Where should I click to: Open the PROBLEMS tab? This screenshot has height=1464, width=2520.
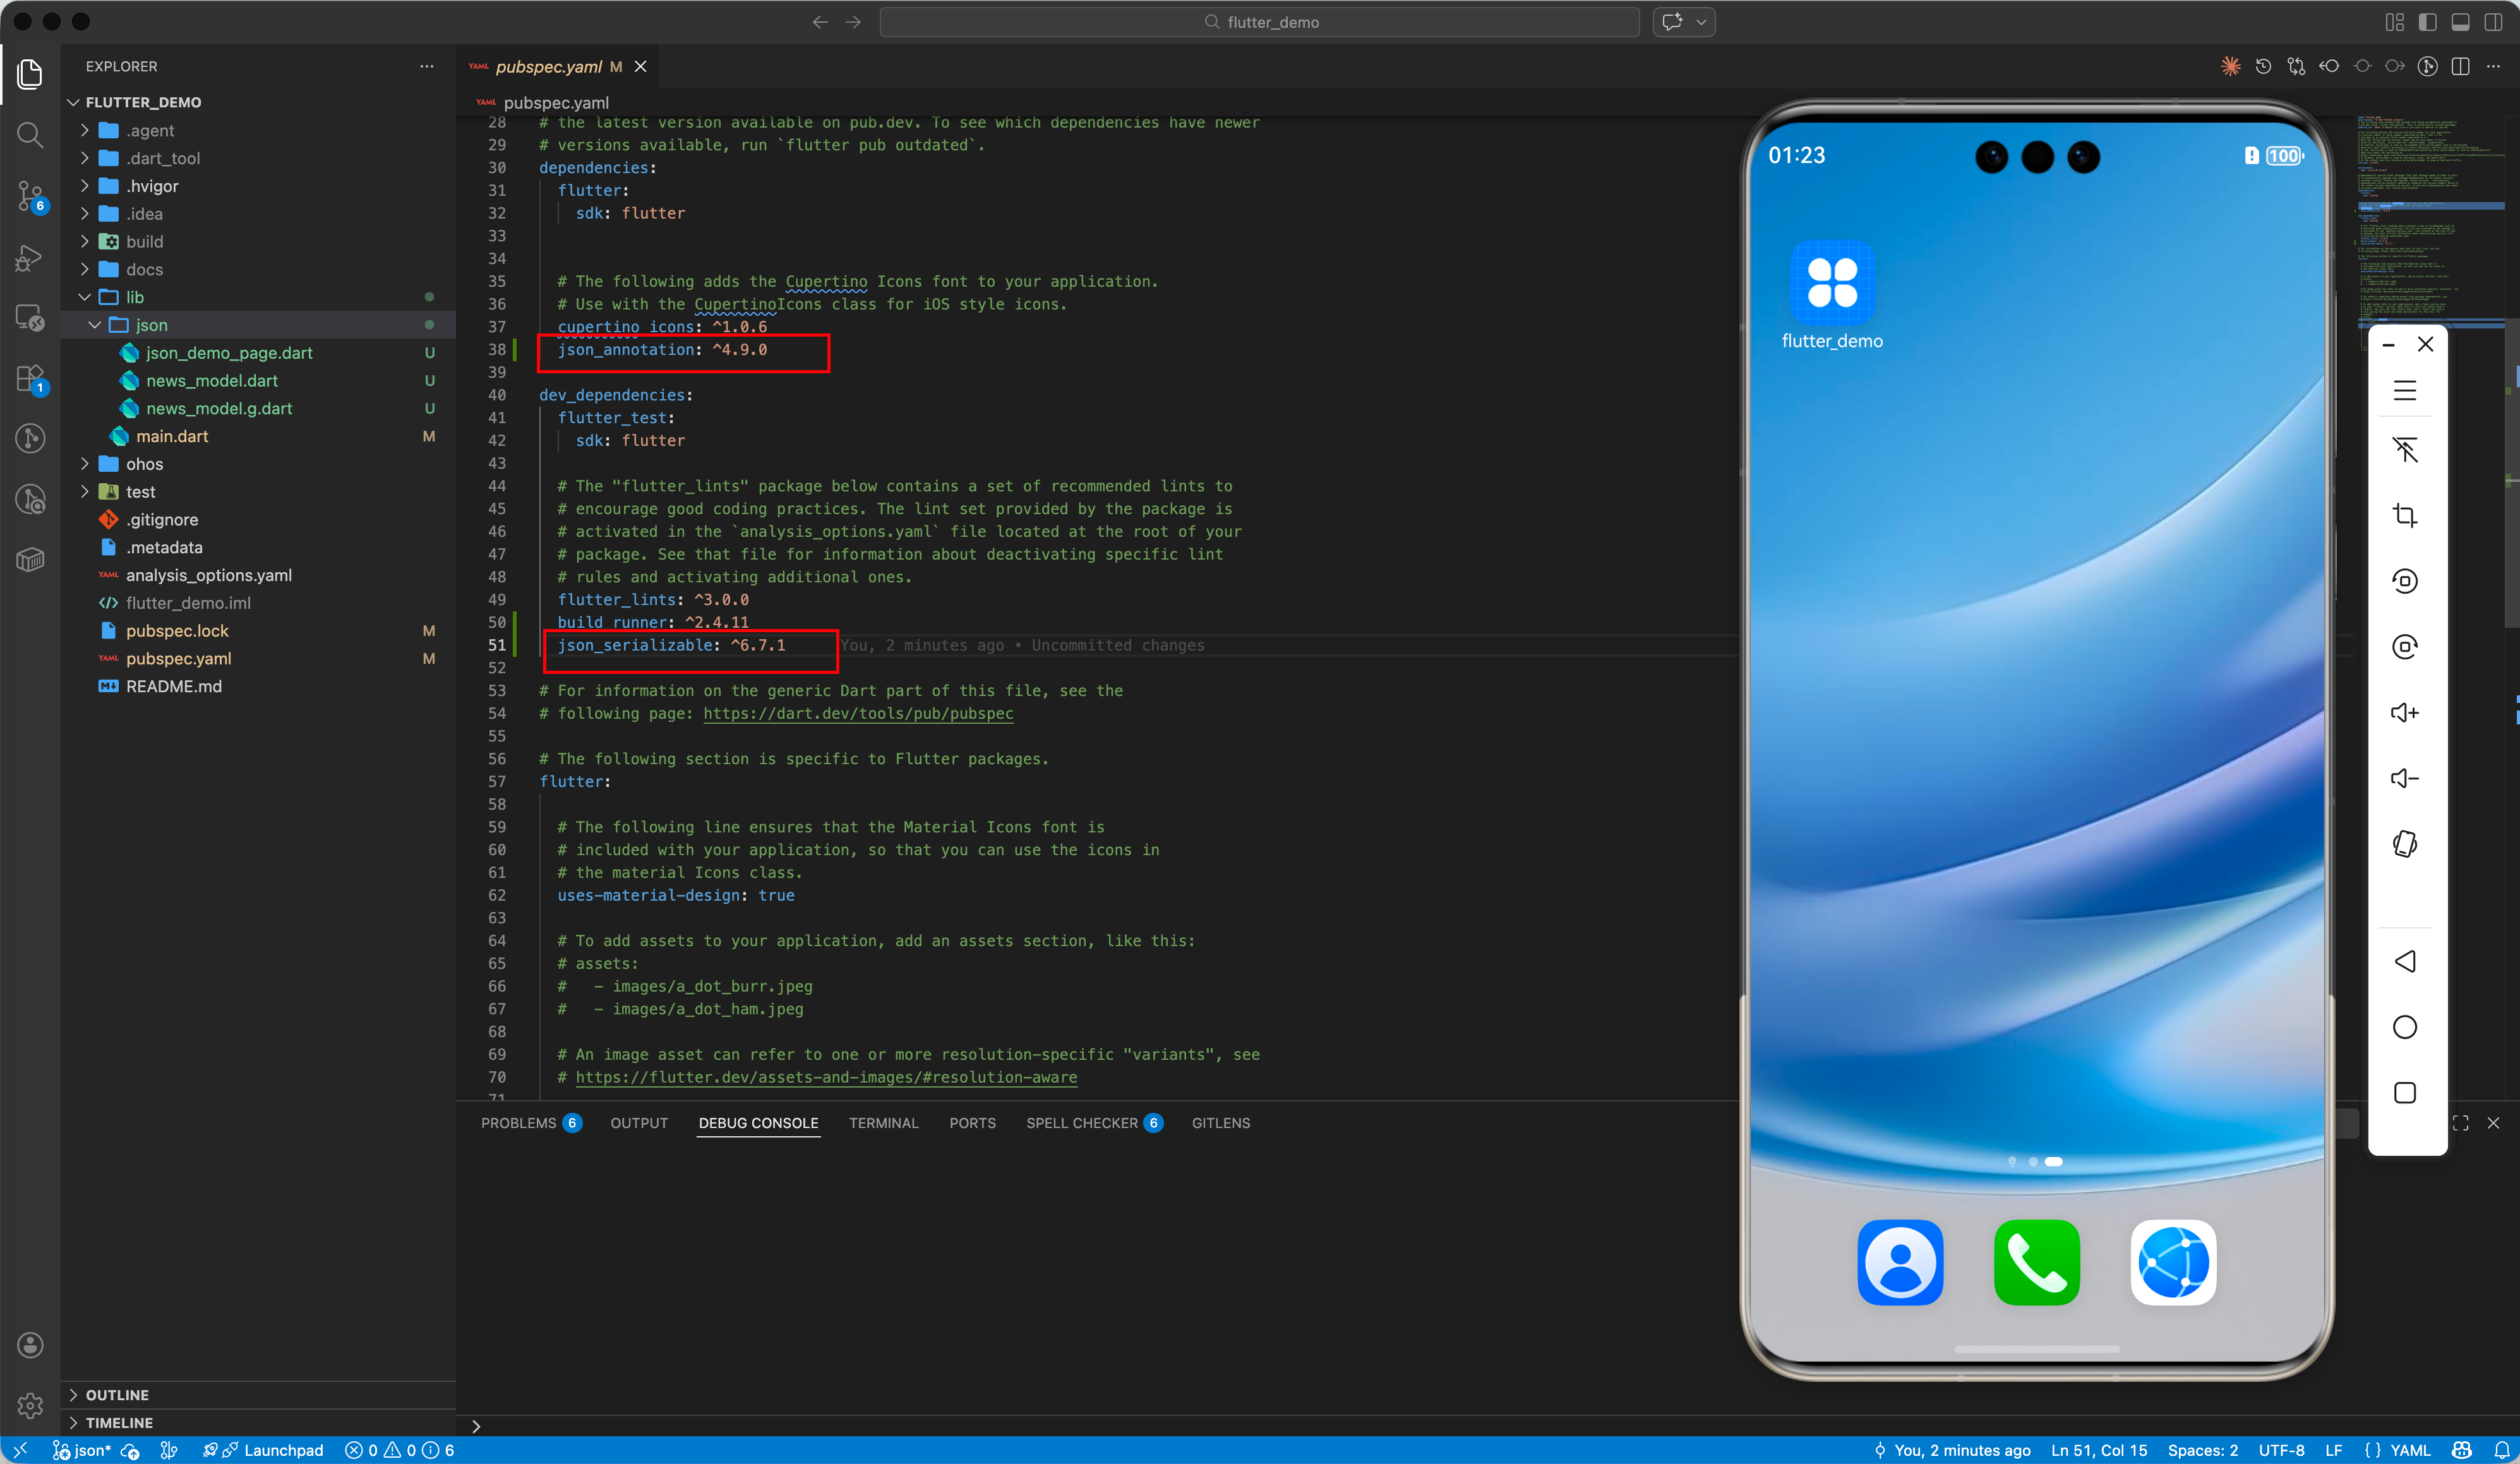(518, 1123)
